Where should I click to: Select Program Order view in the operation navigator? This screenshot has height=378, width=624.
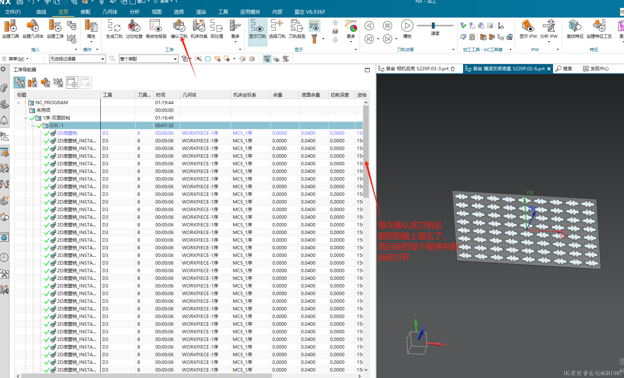(19, 82)
